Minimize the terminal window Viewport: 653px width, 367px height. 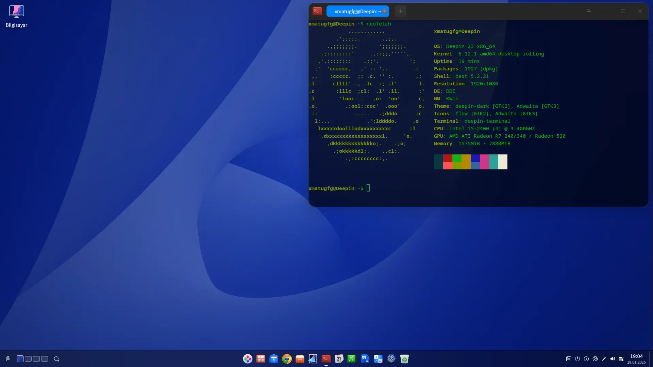(x=606, y=11)
